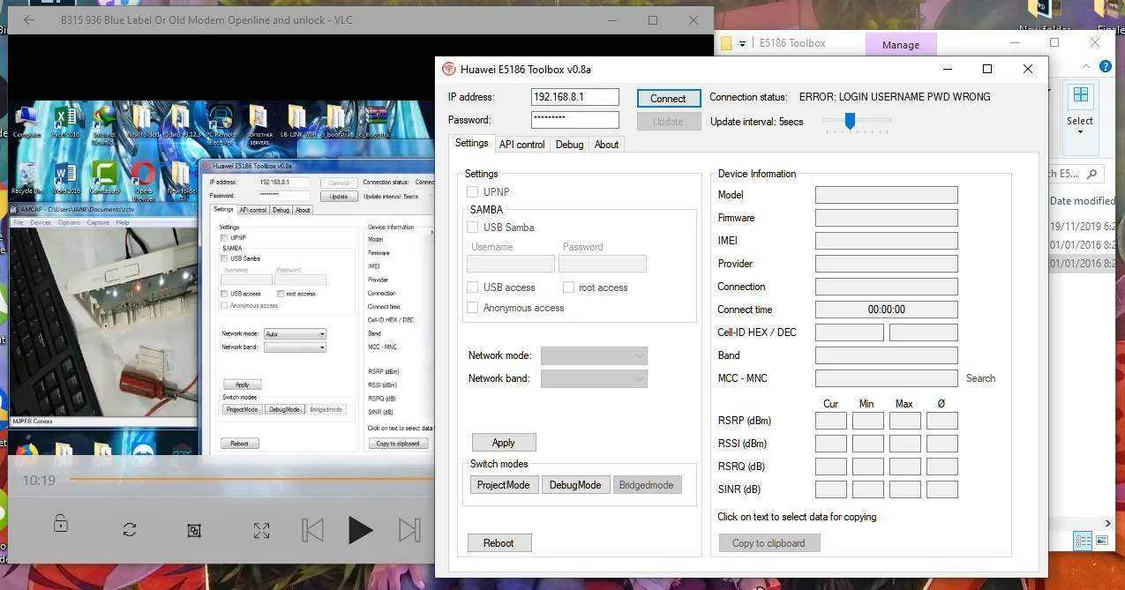
Task: Play the video in VLC
Action: (360, 530)
